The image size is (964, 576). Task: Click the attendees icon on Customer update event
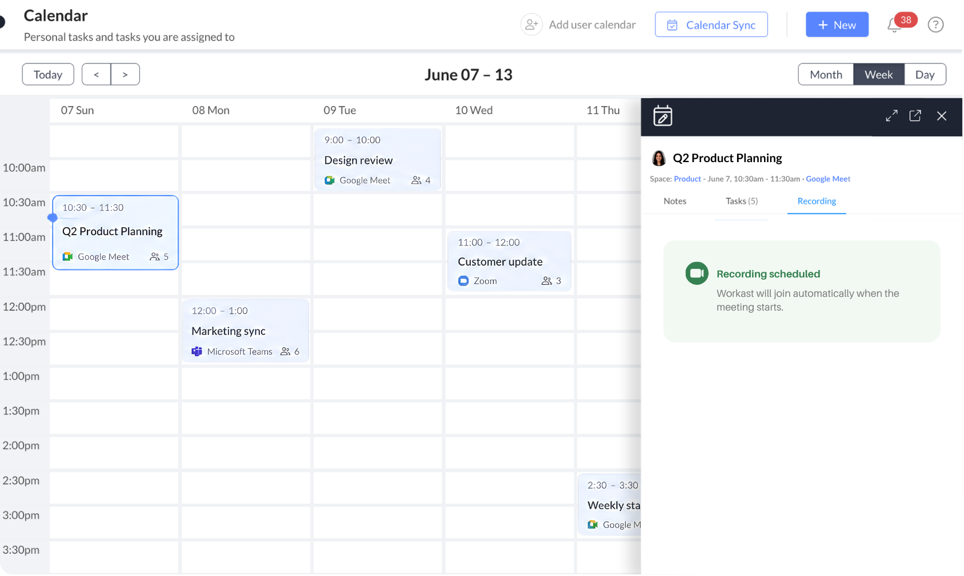[x=547, y=281]
